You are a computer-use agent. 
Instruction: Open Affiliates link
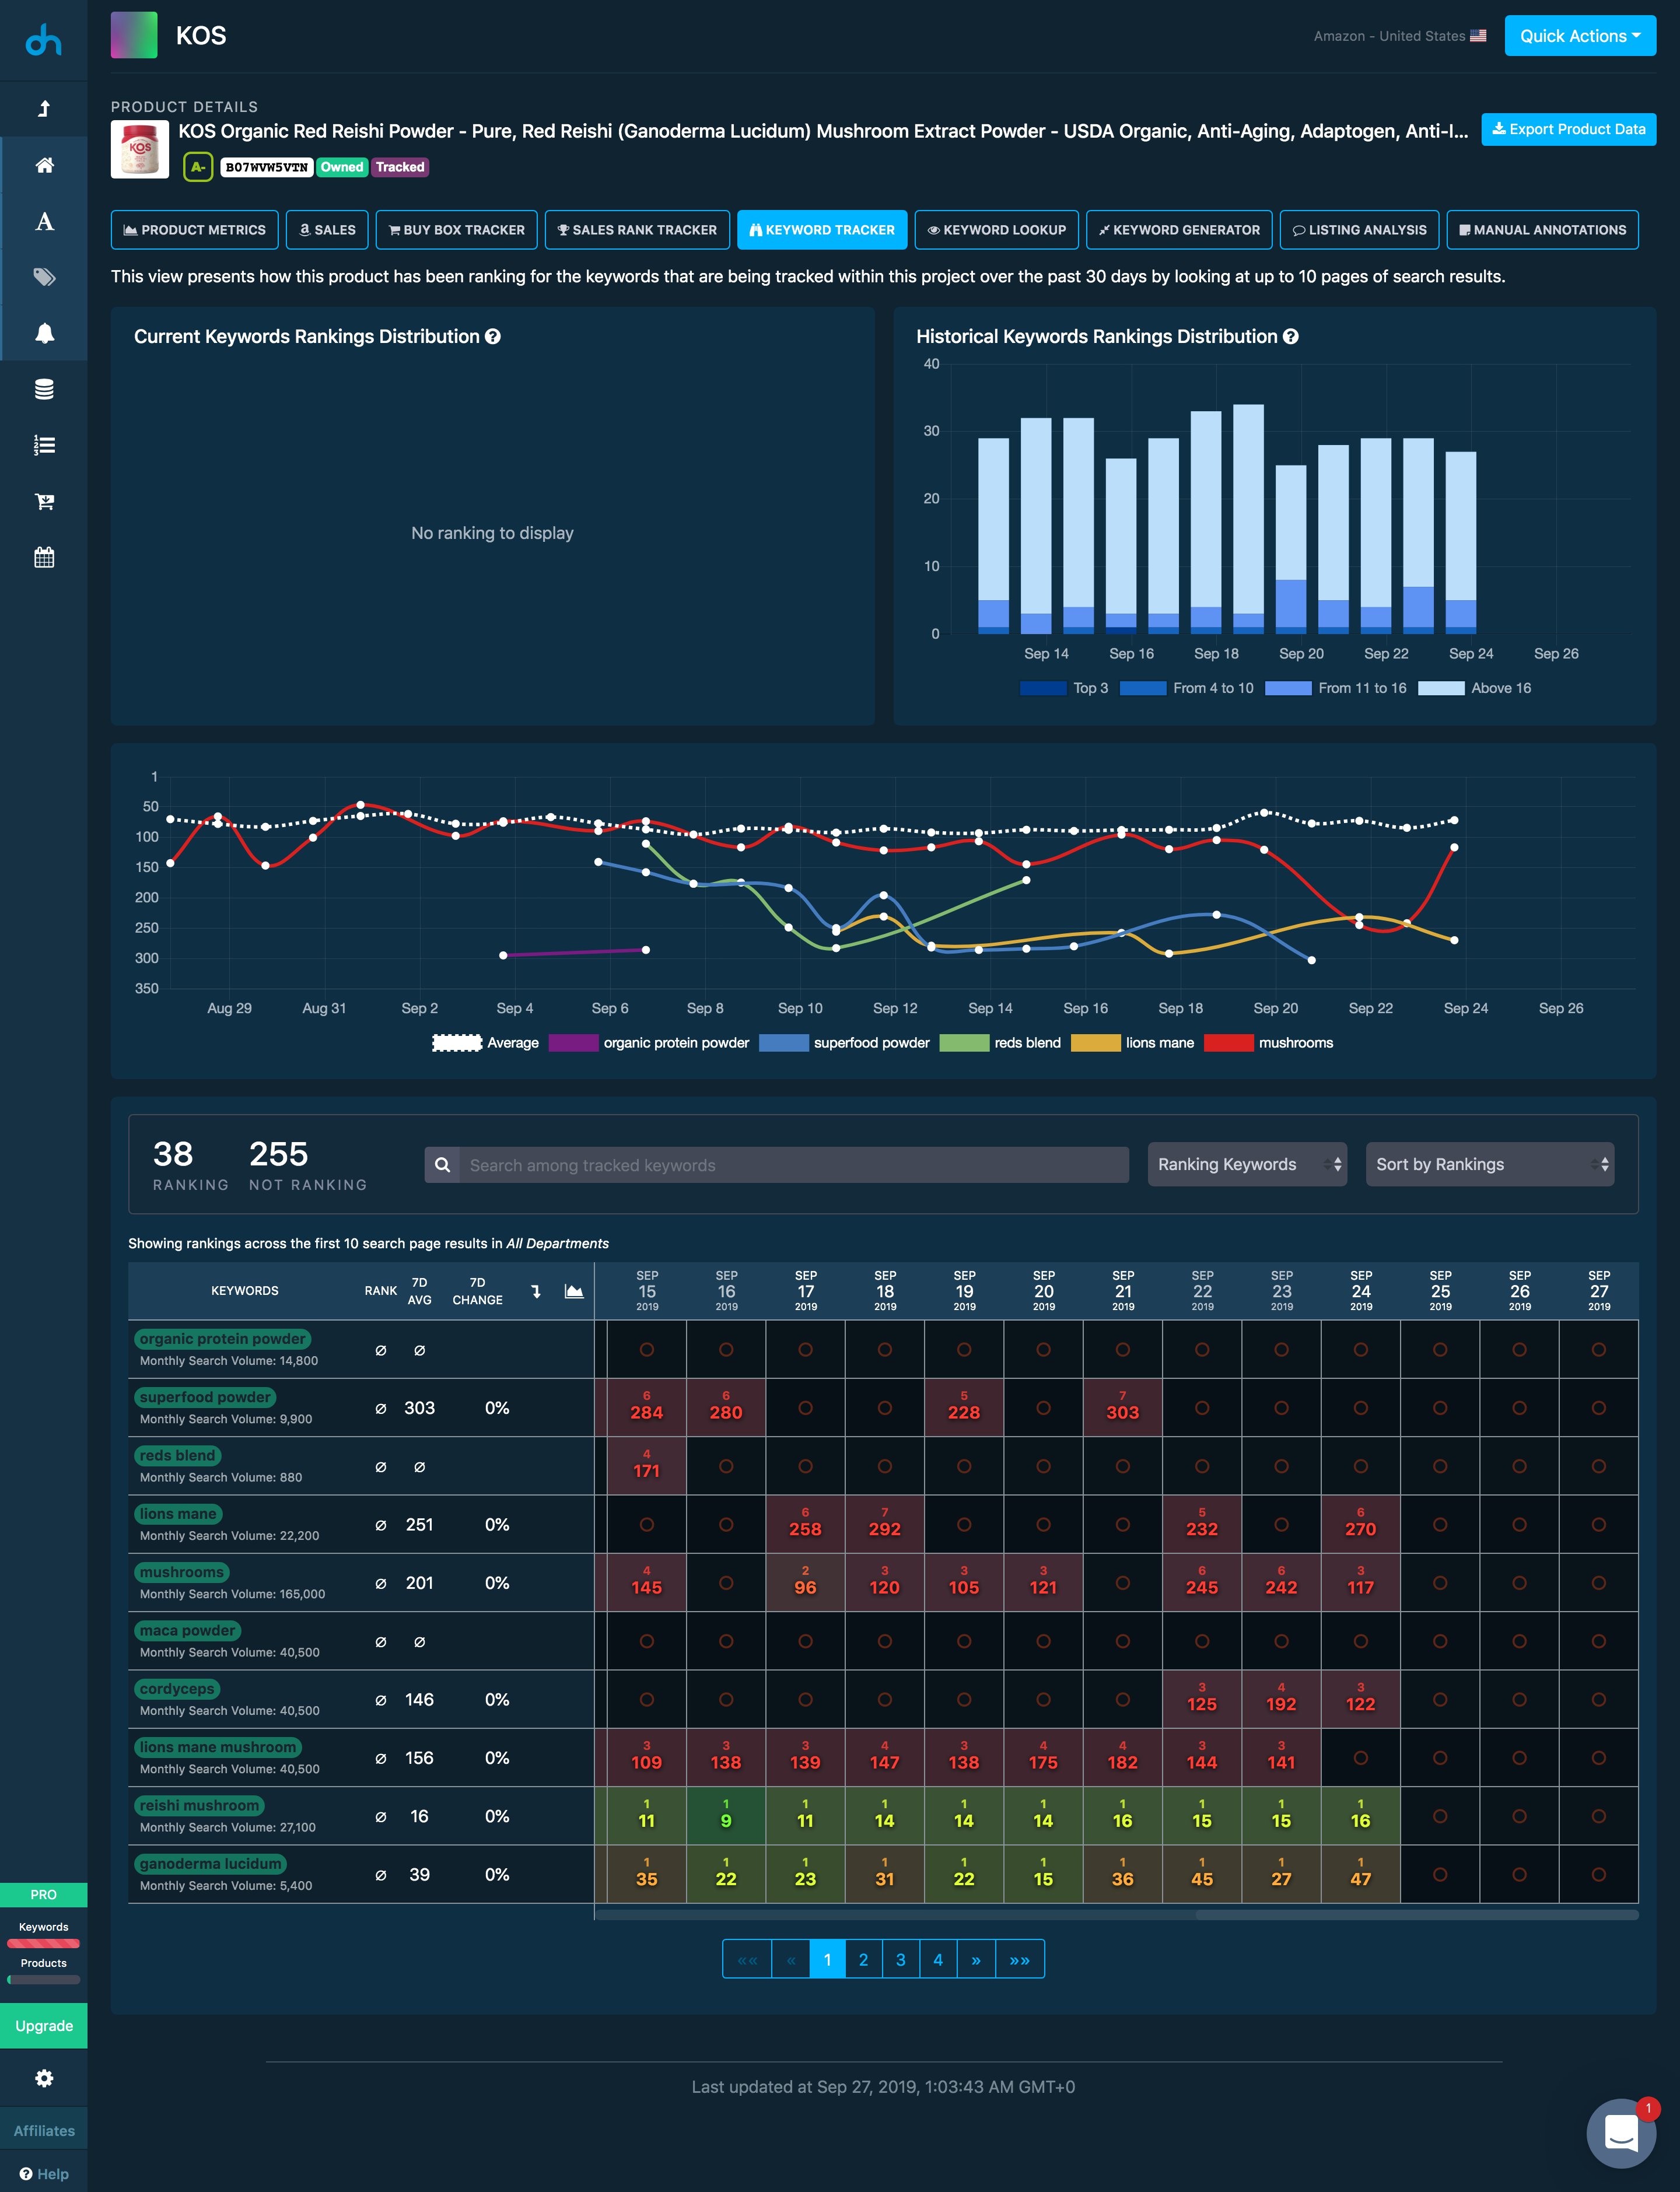coord(44,2130)
